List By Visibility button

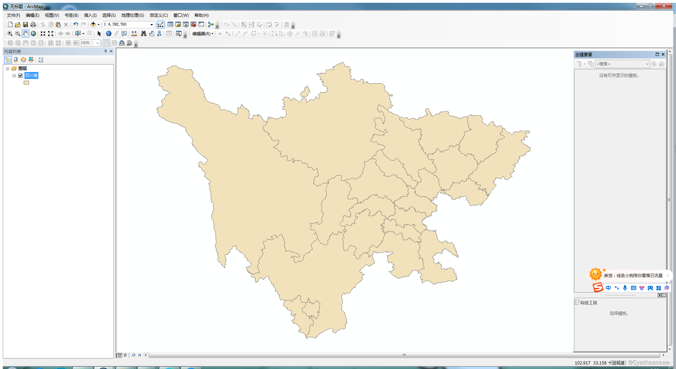pyautogui.click(x=23, y=60)
